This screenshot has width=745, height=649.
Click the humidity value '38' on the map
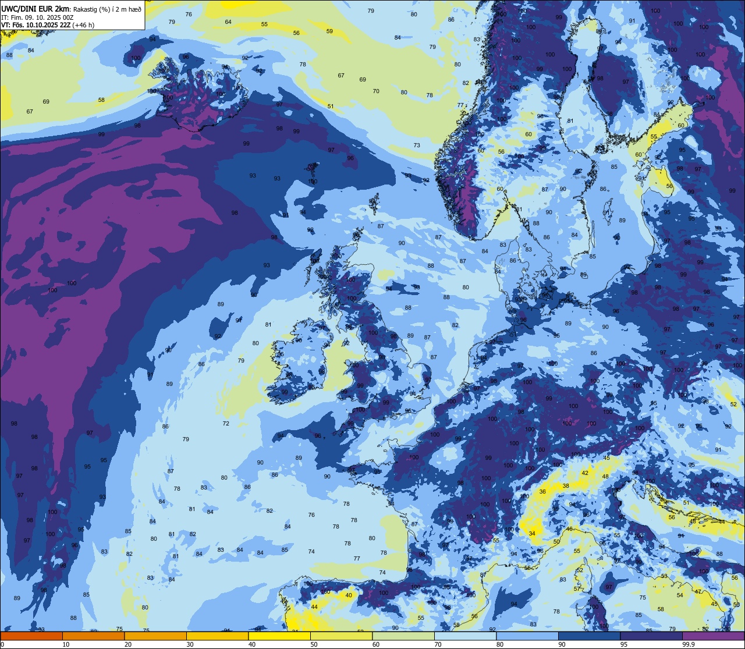point(566,485)
